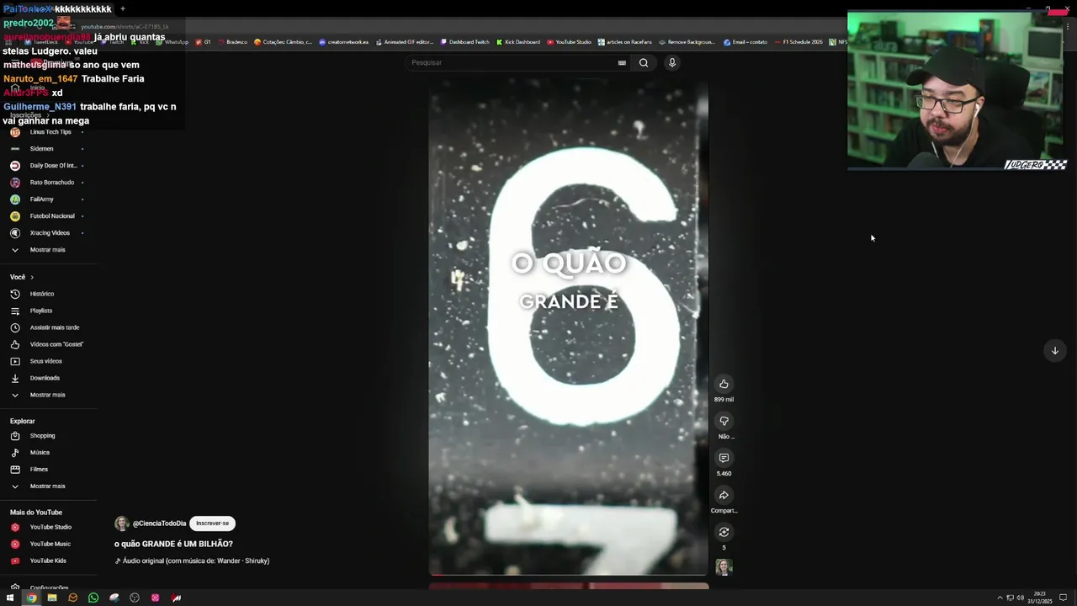Image resolution: width=1077 pixels, height=606 pixels.
Task: Open OBS Studio from the taskbar
Action: tap(135, 598)
